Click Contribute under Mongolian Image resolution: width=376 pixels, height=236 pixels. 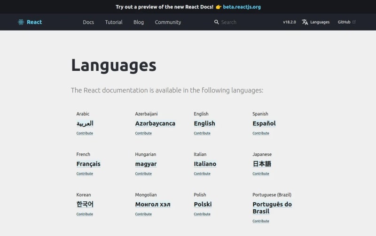tap(143, 214)
